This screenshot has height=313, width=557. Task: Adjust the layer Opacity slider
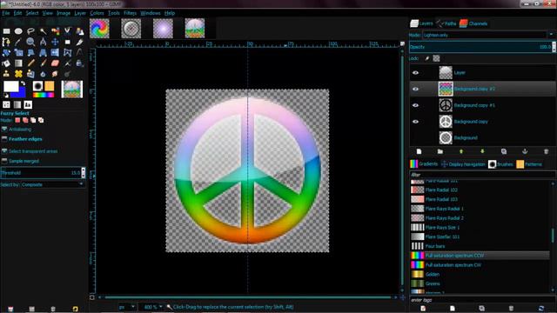click(x=480, y=47)
